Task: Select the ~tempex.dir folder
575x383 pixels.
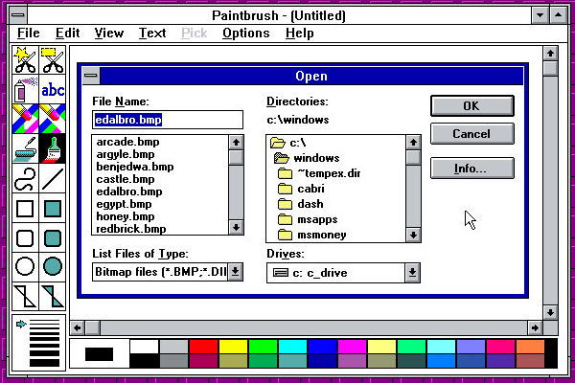Action: 319,173
